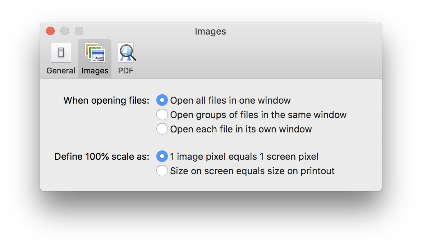Select the 'Open all files in one window' radio button

click(162, 100)
